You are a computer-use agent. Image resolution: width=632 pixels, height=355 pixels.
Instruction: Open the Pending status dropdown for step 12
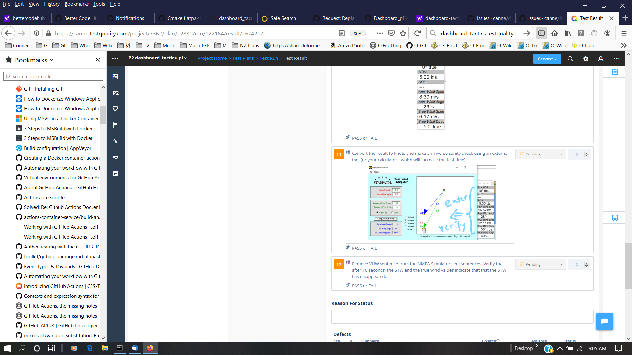pos(540,264)
